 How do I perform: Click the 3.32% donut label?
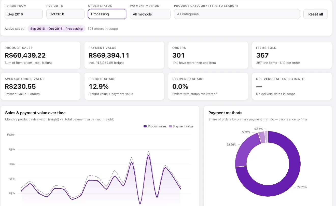[246, 132]
